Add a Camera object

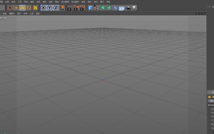pyautogui.click(x=128, y=8)
